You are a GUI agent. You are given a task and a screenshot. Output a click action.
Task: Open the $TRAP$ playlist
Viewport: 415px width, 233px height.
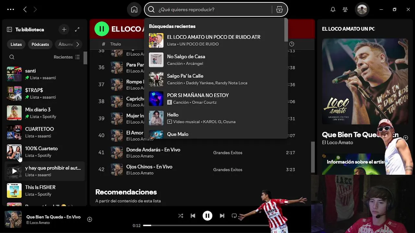45,94
